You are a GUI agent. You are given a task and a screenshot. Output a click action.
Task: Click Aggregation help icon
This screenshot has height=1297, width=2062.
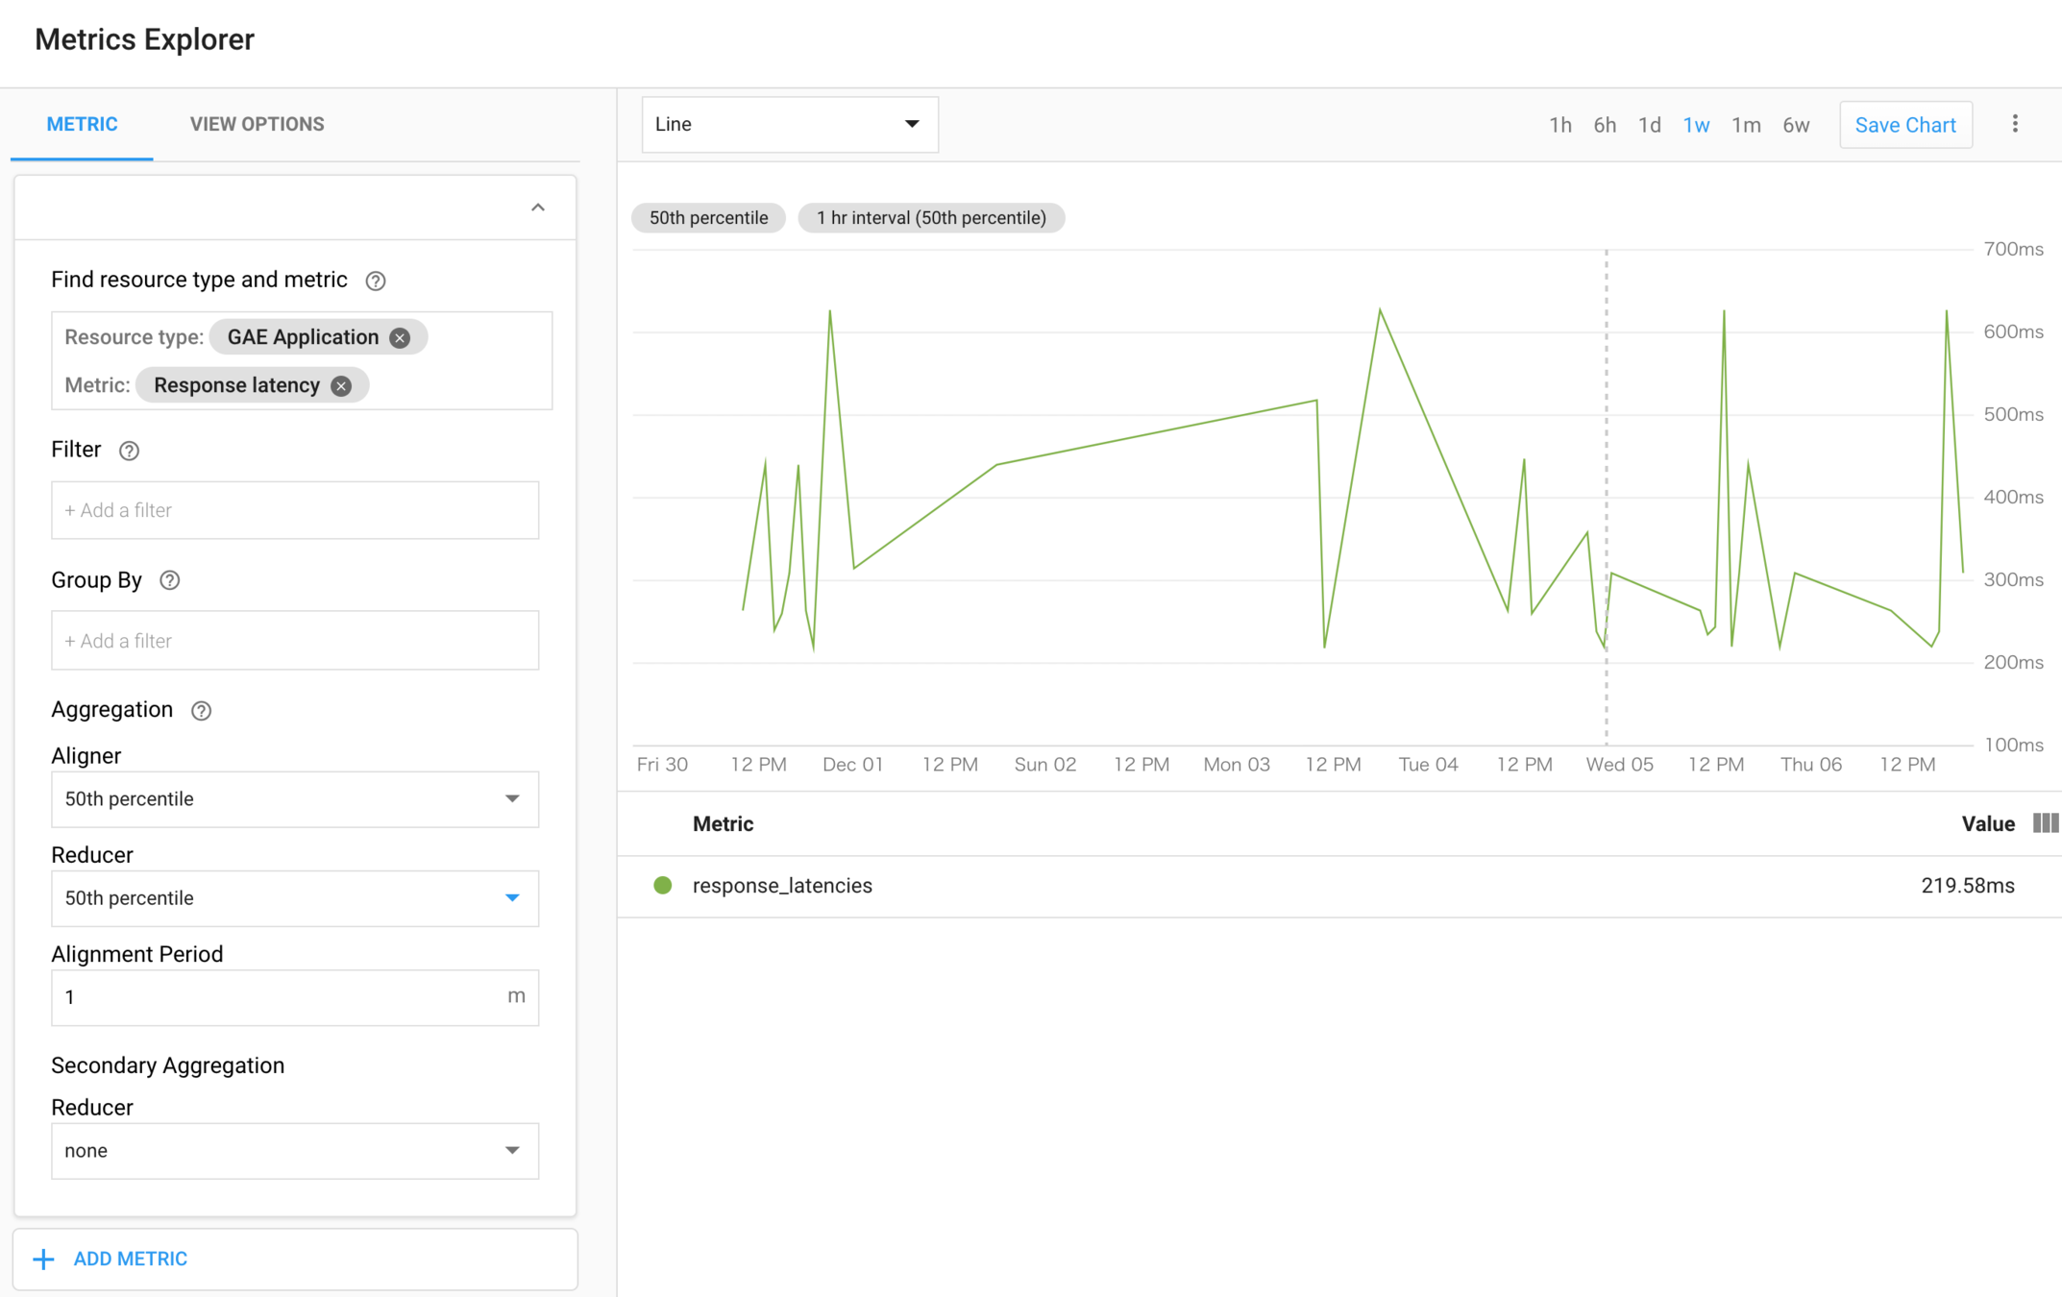(201, 711)
